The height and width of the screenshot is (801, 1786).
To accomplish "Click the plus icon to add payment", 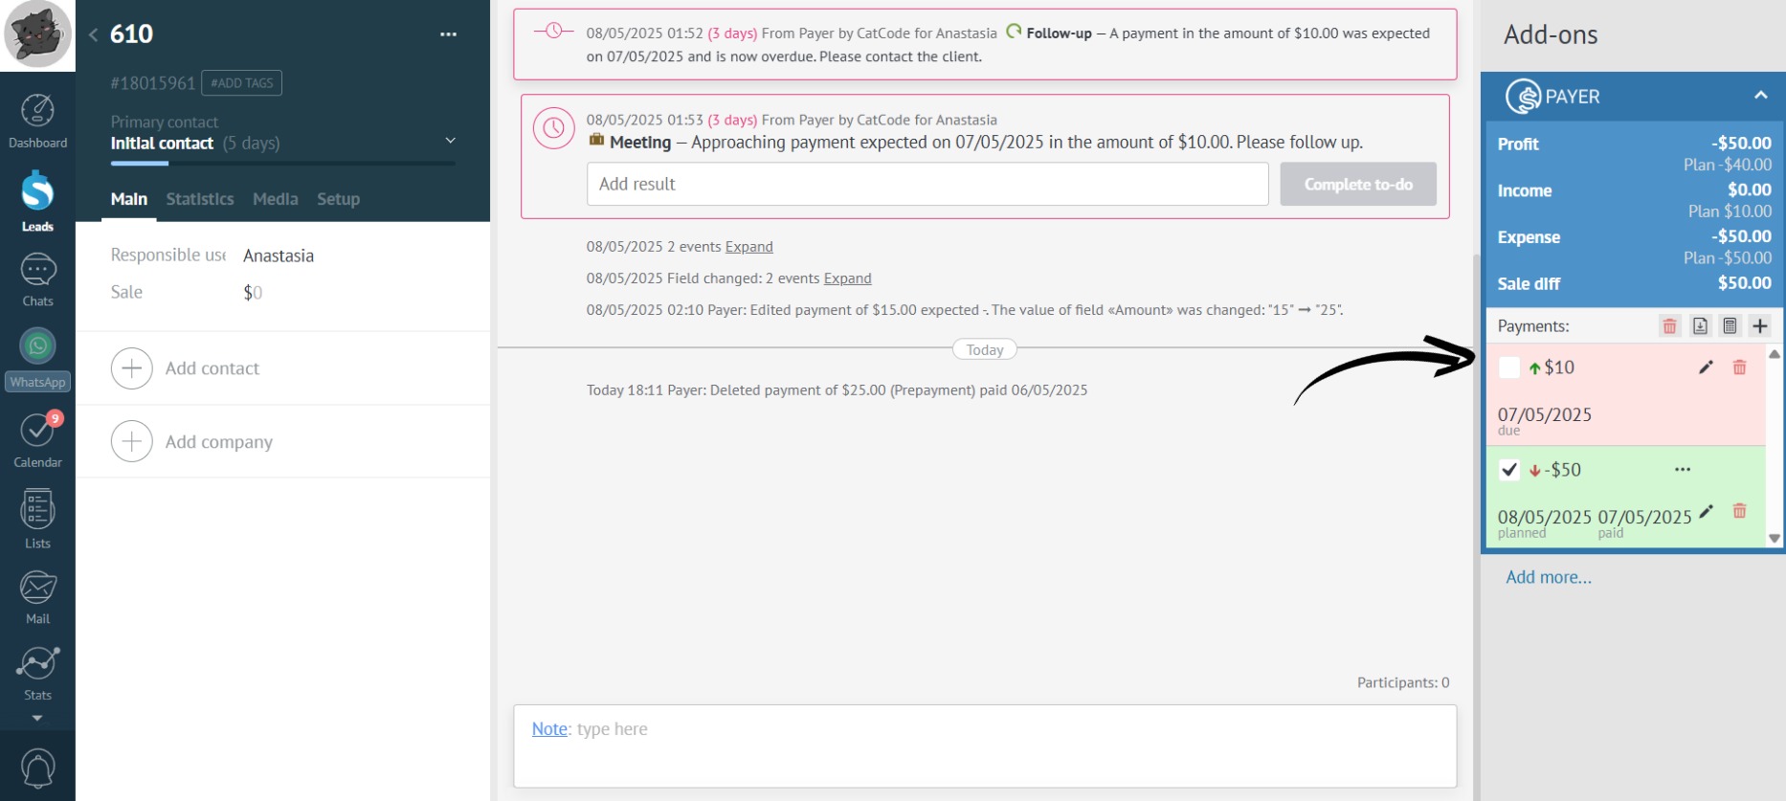I will coord(1759,326).
